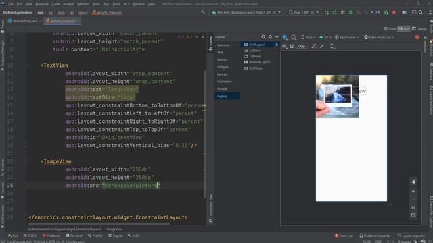
Task: Open the Default (en-us) locale dropdown
Action: 379,37
